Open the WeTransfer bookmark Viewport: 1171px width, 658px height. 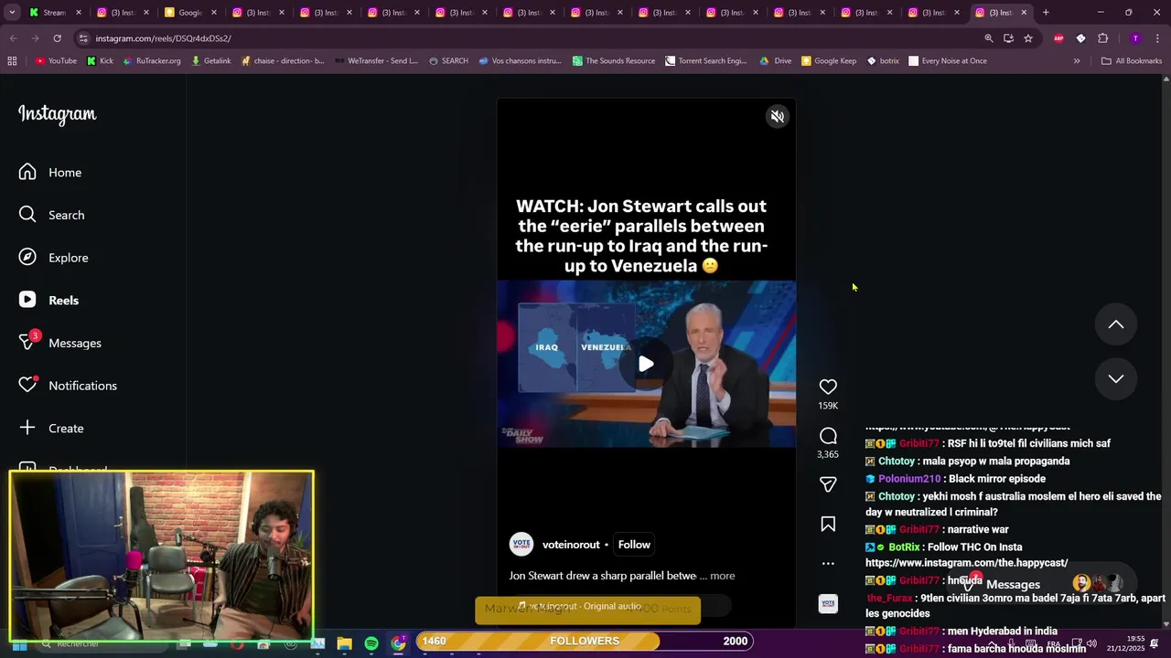click(376, 61)
